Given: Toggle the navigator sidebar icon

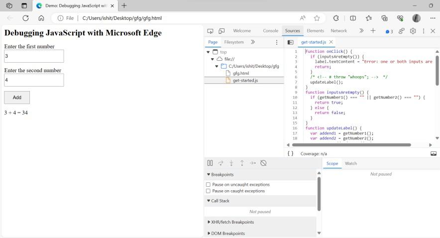Looking at the screenshot, I should point(291,42).
